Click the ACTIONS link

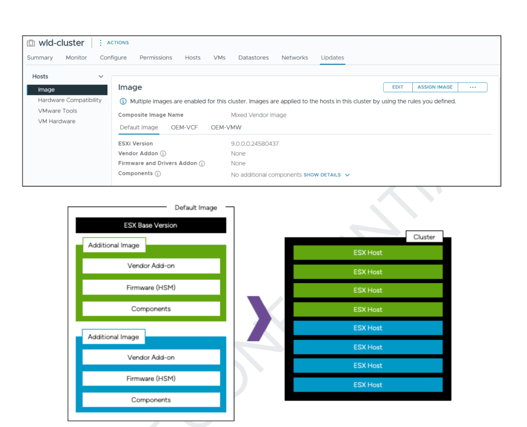tap(118, 43)
